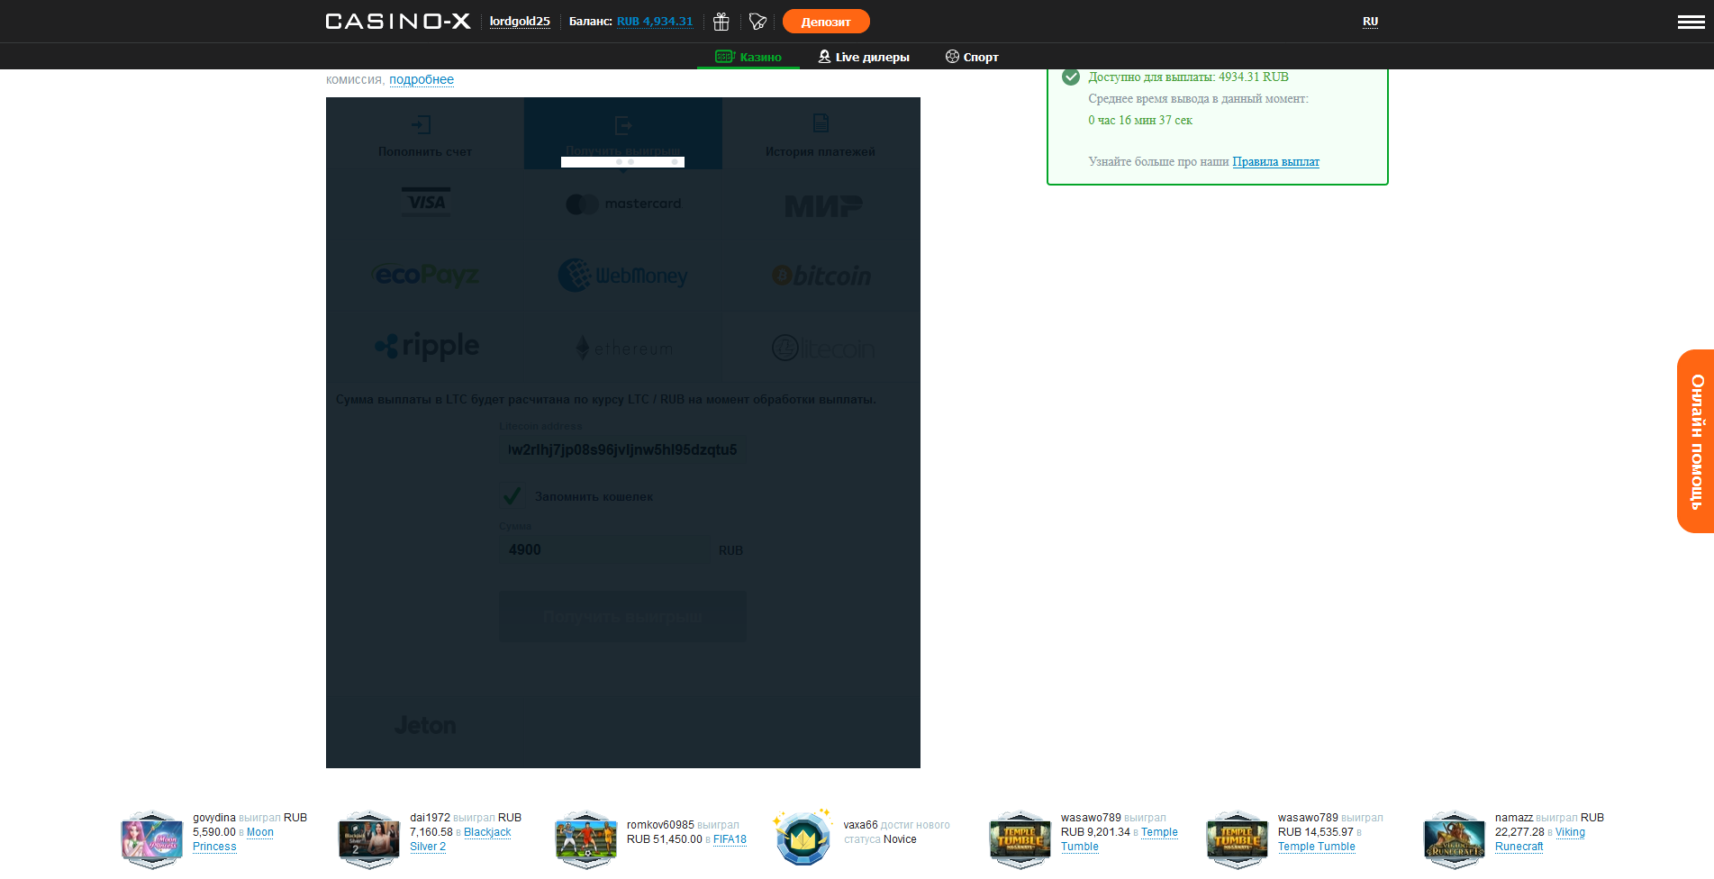Open Viking Runecraft game thumbnail

[x=1454, y=839]
